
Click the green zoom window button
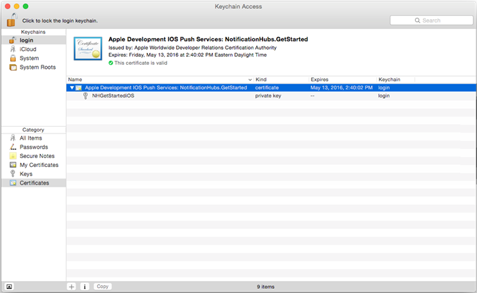click(26, 6)
